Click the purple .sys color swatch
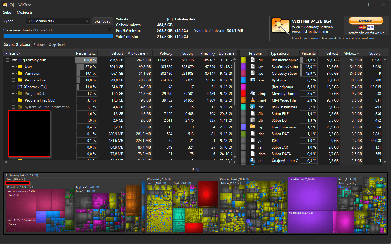 point(243,66)
